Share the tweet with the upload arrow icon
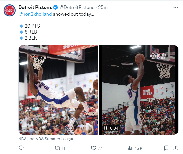 point(176,148)
